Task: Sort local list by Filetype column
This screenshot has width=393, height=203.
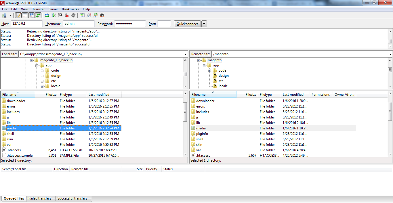Action: point(73,95)
